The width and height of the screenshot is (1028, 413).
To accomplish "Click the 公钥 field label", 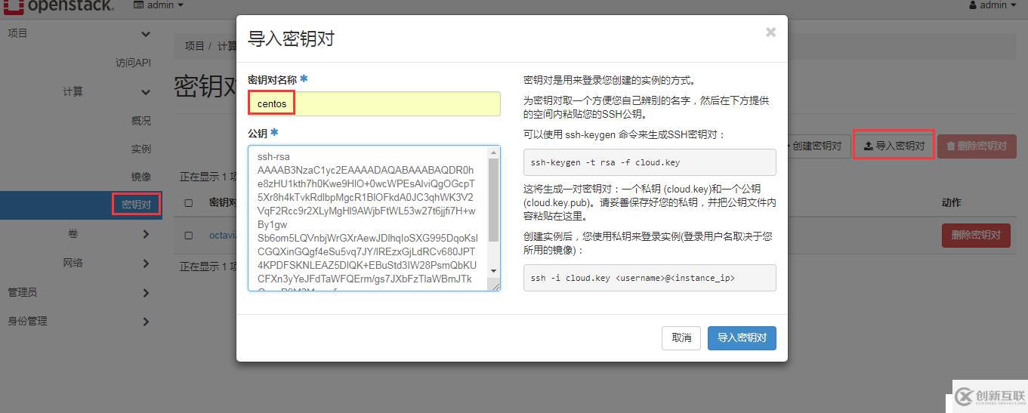I will coord(258,134).
